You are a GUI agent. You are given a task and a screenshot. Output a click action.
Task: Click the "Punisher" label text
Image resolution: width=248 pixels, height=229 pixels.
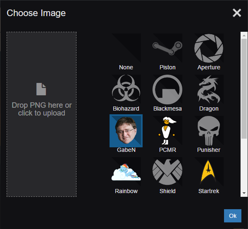click(x=209, y=150)
